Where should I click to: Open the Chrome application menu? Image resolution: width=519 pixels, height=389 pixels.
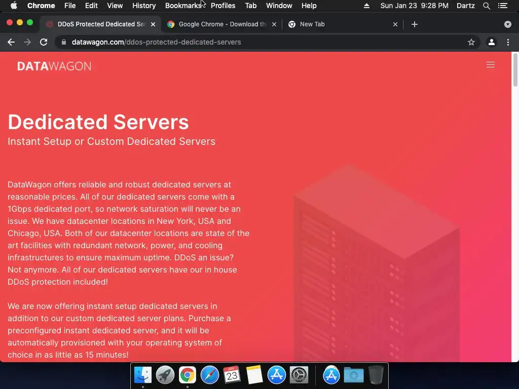(x=41, y=6)
